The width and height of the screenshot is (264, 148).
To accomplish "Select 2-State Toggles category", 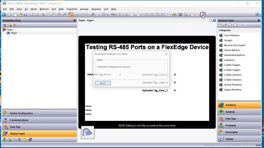I will click(x=232, y=65).
